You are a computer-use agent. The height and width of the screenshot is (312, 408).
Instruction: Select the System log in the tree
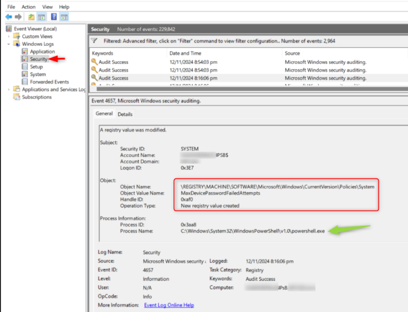pos(38,74)
